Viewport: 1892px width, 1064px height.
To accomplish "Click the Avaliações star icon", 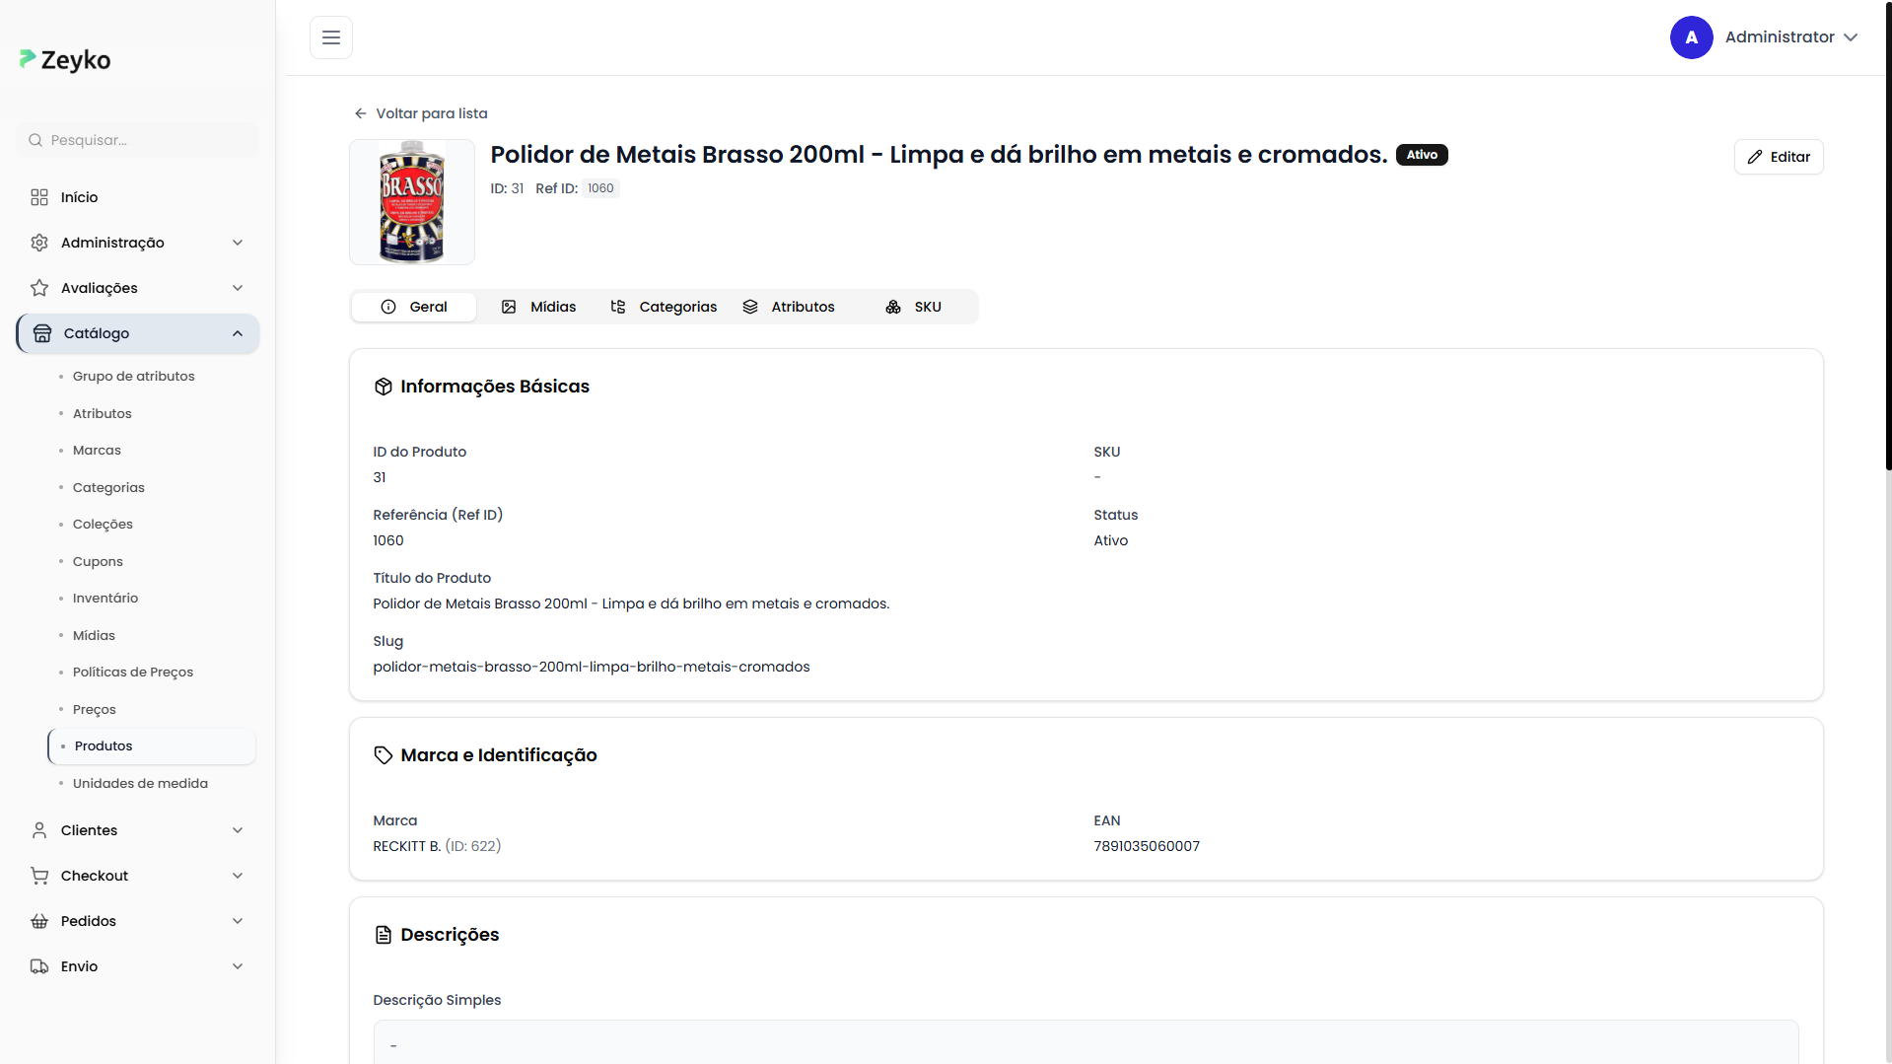I will (39, 288).
